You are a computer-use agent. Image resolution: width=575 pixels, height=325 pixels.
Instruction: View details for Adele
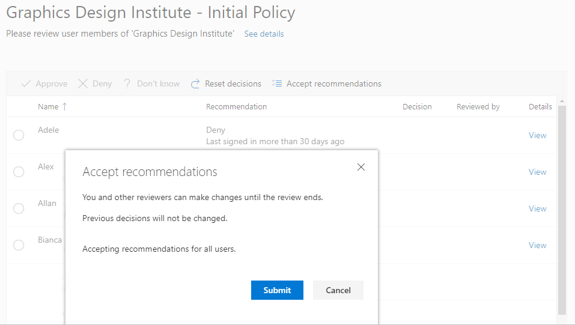(537, 135)
